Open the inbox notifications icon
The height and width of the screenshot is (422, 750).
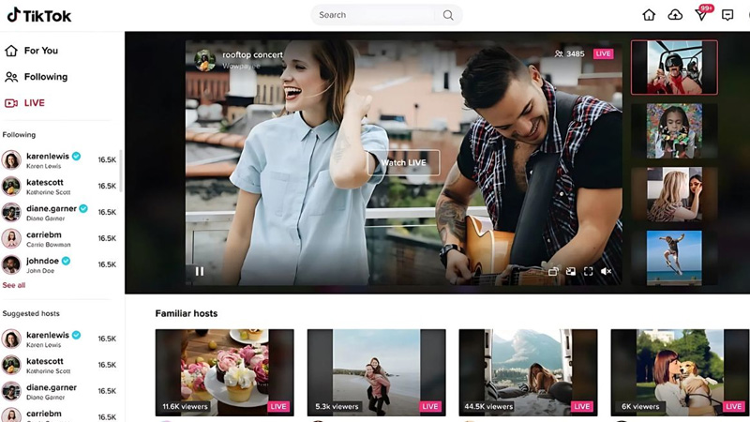[727, 15]
